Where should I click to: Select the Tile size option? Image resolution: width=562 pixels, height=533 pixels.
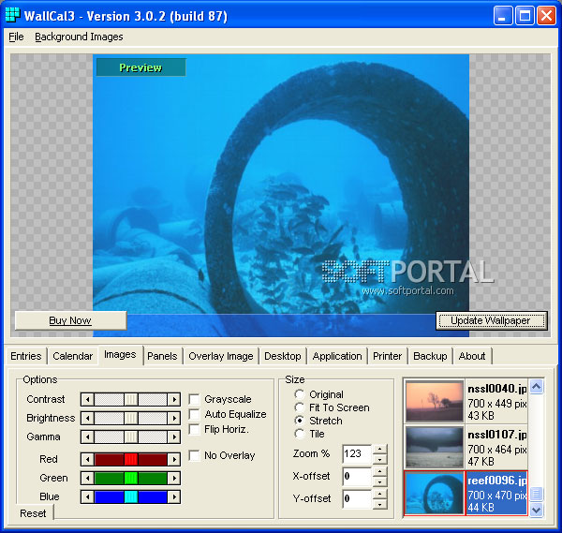pyautogui.click(x=300, y=434)
